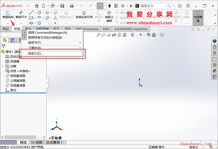Toggle 使用带有文本的大按钮(B) option
The height and width of the screenshot is (149, 218).
[x=47, y=38]
